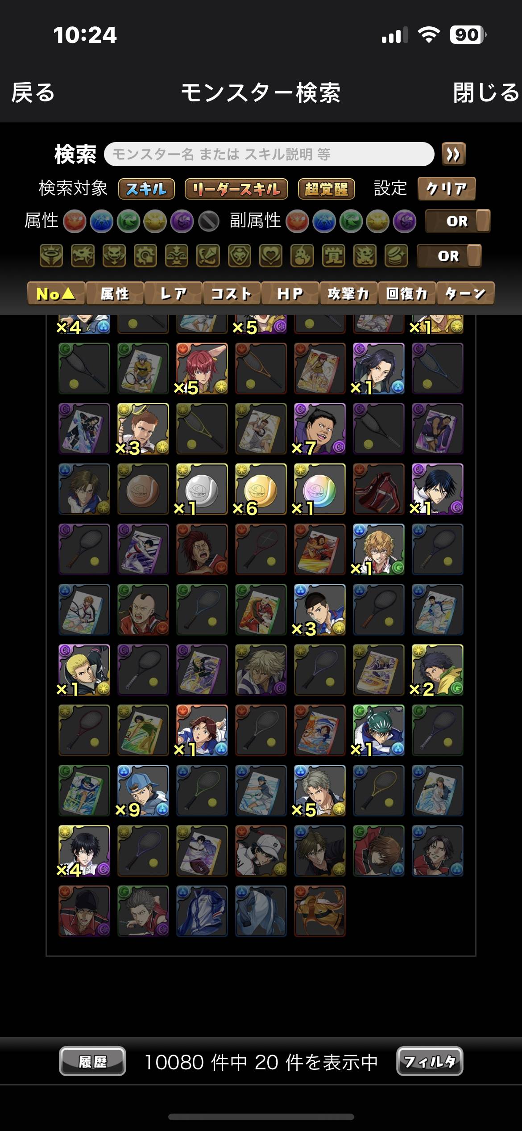This screenshot has height=1131, width=522.
Task: Expand search options with double-arrow button
Action: coord(453,155)
